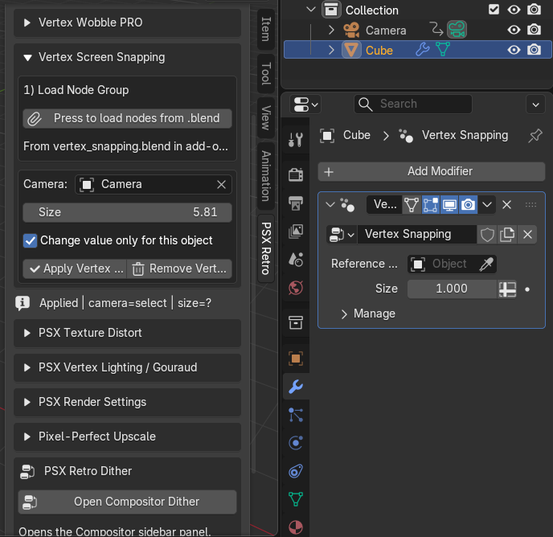
Task: Toggle Collection exclude checkbox
Action: tap(494, 10)
